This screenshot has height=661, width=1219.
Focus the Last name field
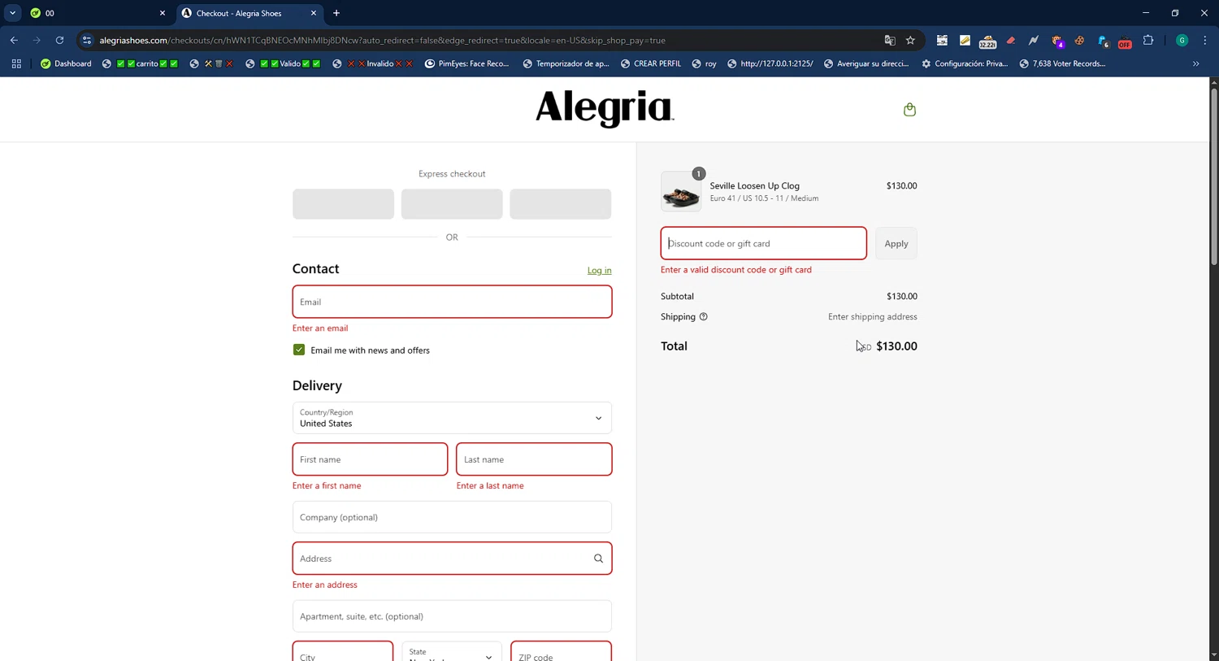point(534,459)
